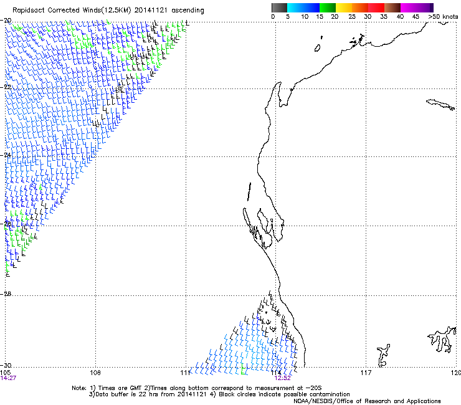Click the small oval island near the northern coast
The height and width of the screenshot is (405, 461).
coord(318,48)
